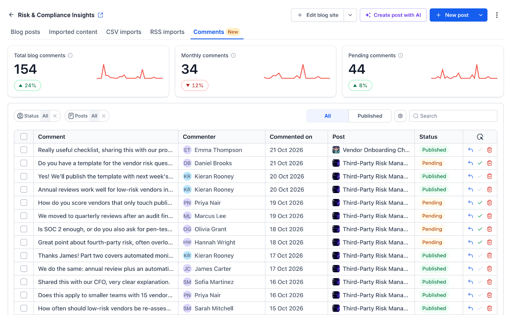Open the three-dot more options menu
Screen dimensions: 512x315
[497, 15]
